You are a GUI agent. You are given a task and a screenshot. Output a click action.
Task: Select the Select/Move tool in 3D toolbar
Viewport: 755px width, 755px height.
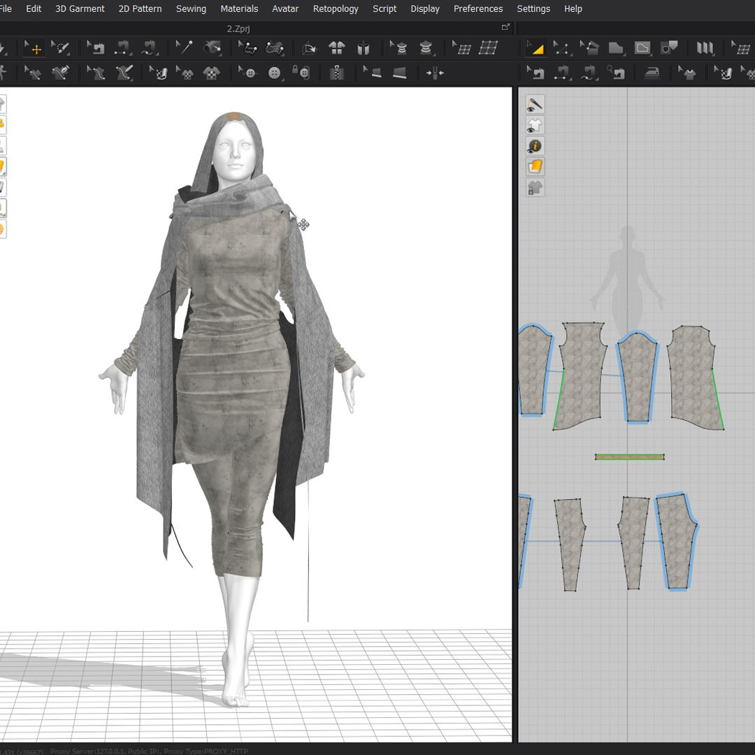click(x=34, y=48)
